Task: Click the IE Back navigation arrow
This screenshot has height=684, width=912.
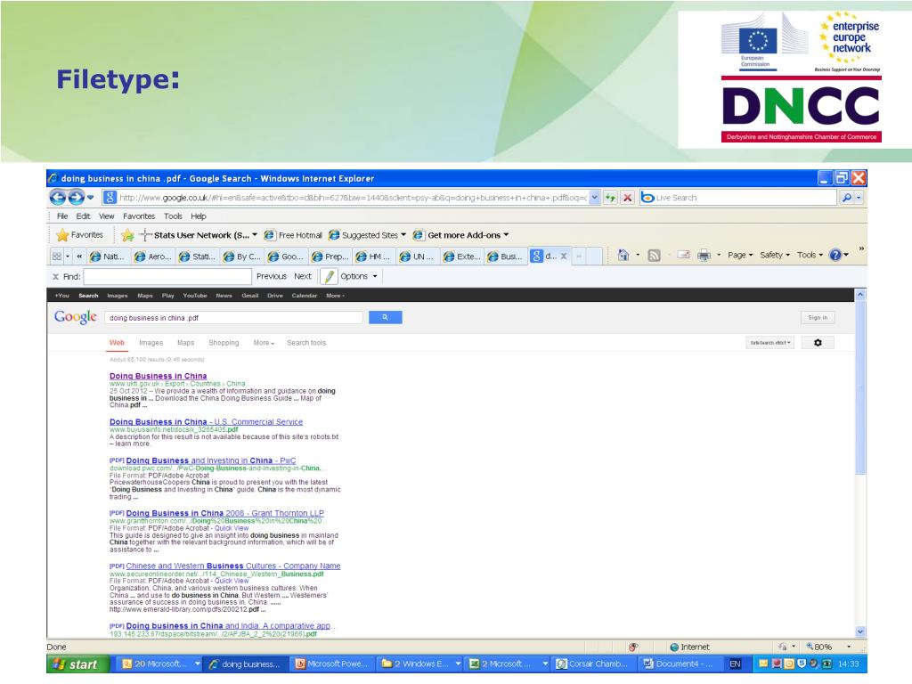Action: point(58,198)
